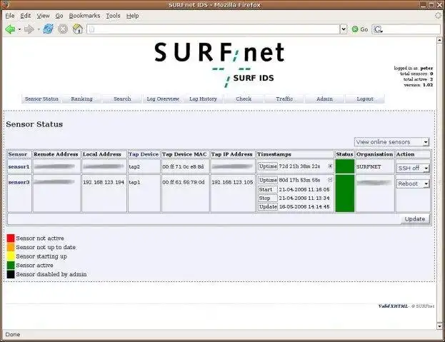
Task: Open the Tools menu
Action: coord(113,16)
